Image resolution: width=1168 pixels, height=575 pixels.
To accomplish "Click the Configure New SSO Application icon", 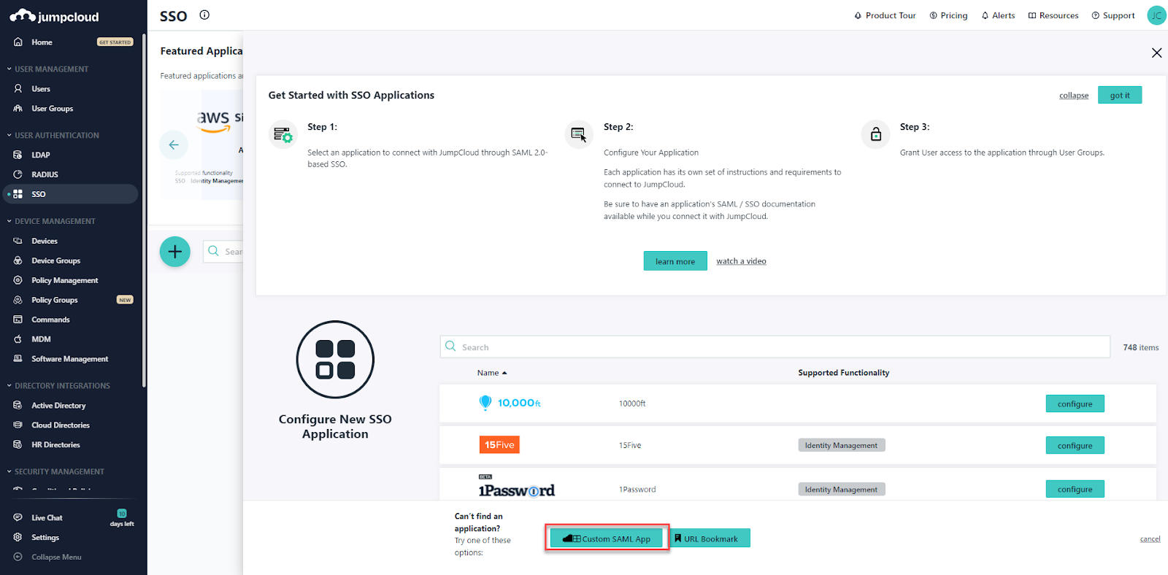I will pos(335,360).
